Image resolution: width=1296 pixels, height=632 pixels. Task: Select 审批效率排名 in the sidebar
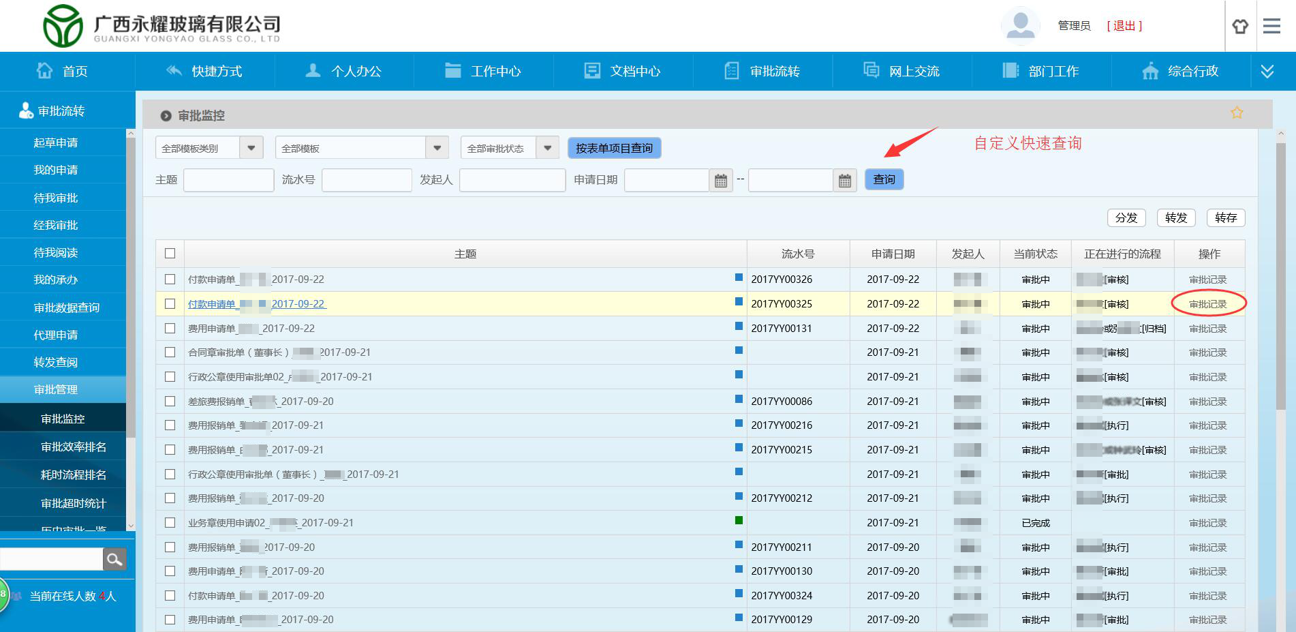(74, 447)
